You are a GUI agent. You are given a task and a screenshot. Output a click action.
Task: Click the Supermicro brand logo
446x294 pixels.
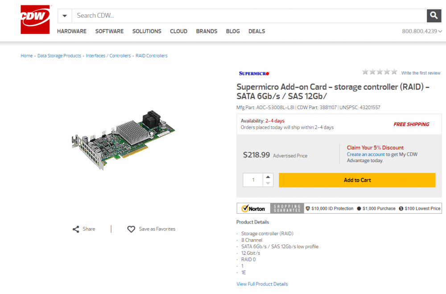click(x=254, y=73)
